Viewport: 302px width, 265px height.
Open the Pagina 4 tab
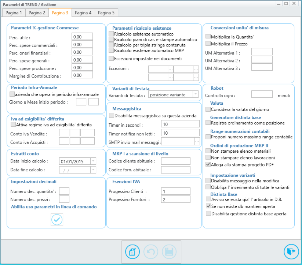coord(83,13)
